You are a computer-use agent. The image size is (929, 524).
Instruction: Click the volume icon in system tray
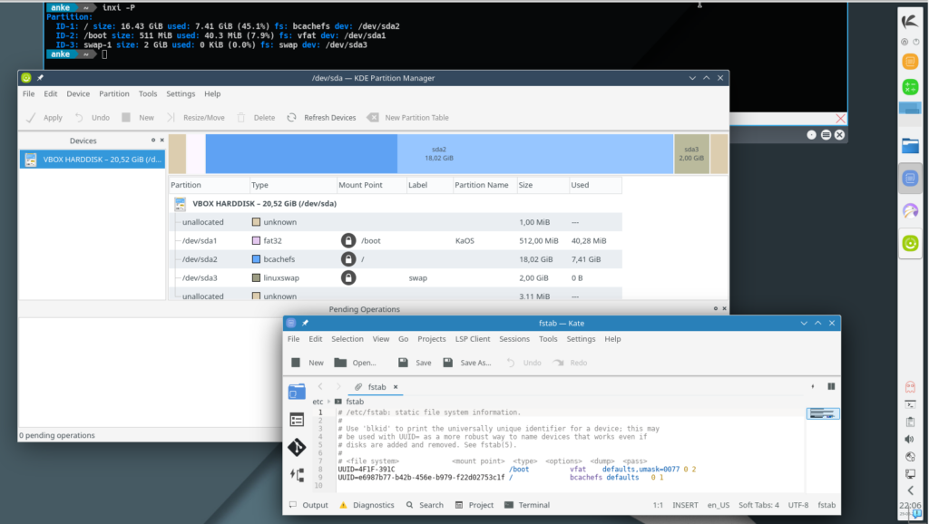(x=910, y=440)
